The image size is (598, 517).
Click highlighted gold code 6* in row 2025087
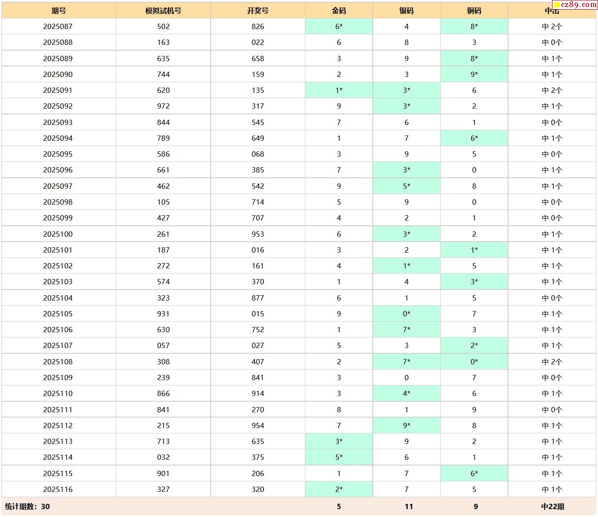coord(339,26)
